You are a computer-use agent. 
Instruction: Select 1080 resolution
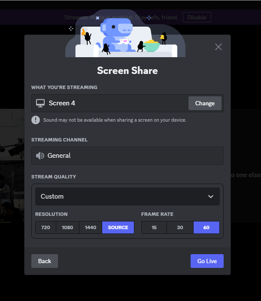pyautogui.click(x=67, y=227)
